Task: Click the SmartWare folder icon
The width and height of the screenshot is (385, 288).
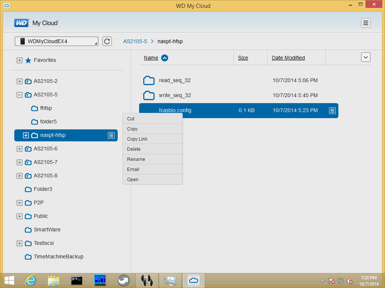Action: pyautogui.click(x=28, y=230)
